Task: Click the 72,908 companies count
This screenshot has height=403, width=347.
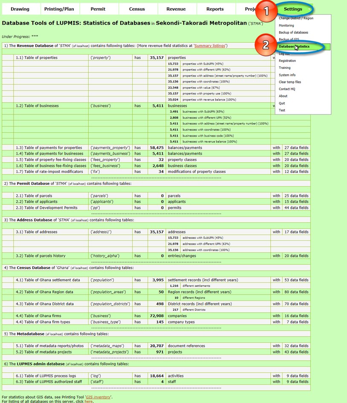Action: (156, 316)
